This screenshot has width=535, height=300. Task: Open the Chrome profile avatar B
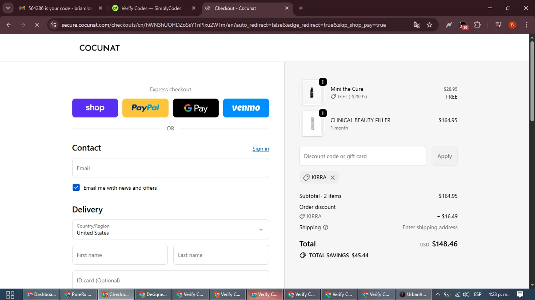tap(512, 25)
